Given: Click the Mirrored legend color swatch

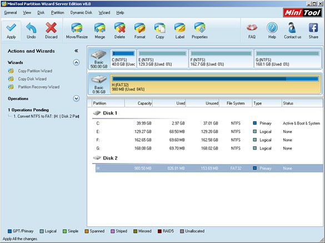Looking at the screenshot, I should coord(135,231).
